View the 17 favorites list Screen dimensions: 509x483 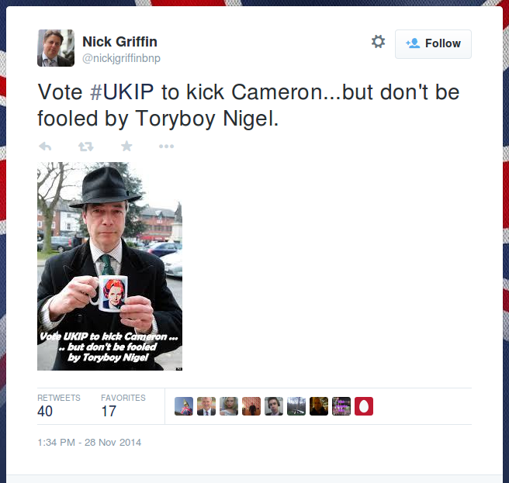point(123,405)
